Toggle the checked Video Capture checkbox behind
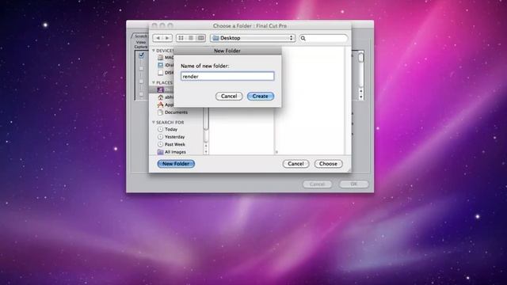Image resolution: width=507 pixels, height=285 pixels. [141, 55]
